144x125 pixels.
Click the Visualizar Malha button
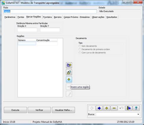click(63, 110)
